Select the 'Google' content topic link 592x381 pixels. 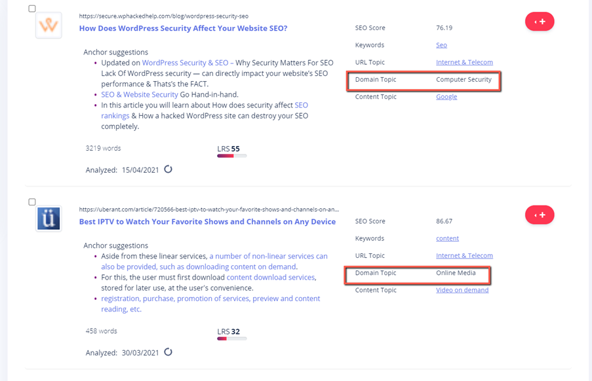pos(446,96)
